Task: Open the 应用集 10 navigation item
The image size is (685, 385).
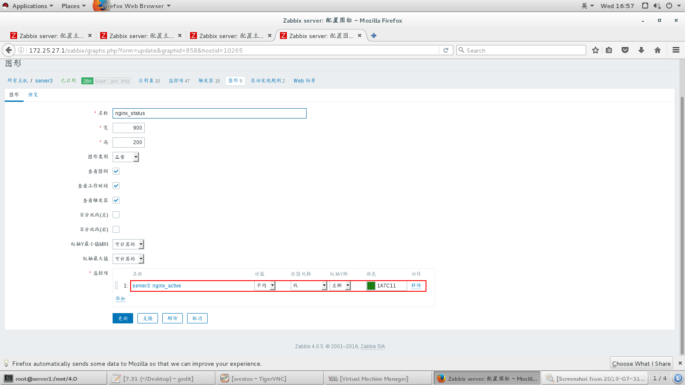Action: [x=149, y=80]
